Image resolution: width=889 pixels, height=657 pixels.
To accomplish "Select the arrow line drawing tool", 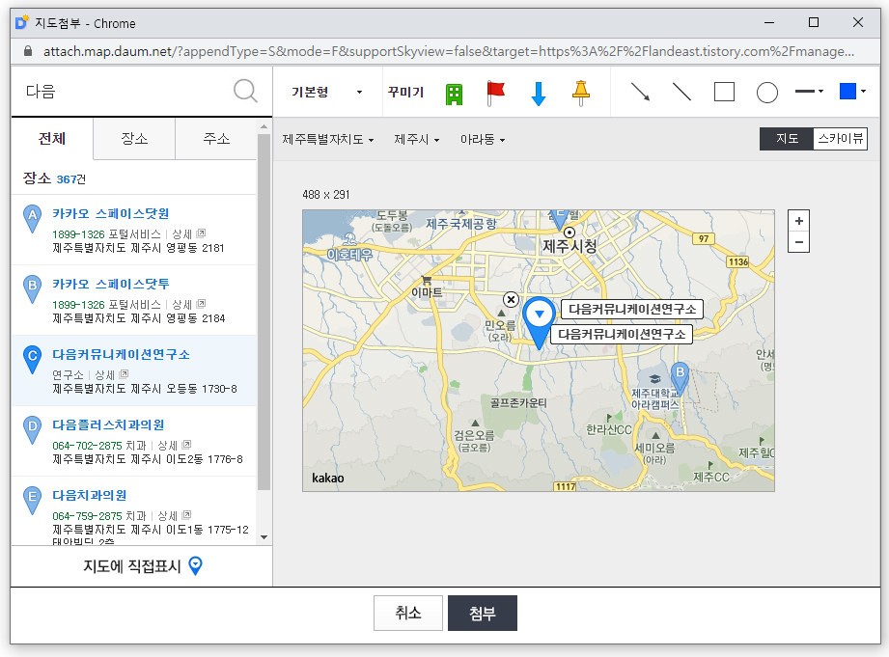I will pyautogui.click(x=640, y=92).
